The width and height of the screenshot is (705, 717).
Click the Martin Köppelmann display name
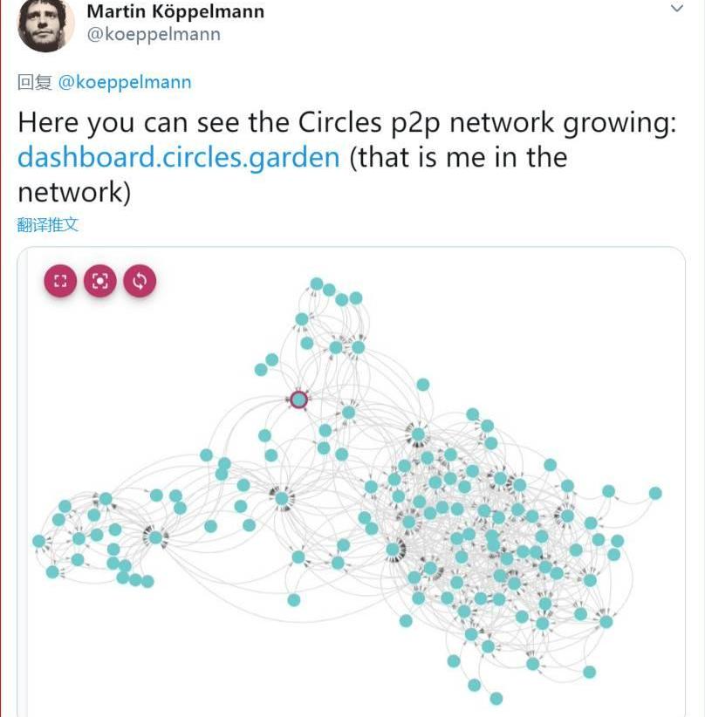click(175, 12)
